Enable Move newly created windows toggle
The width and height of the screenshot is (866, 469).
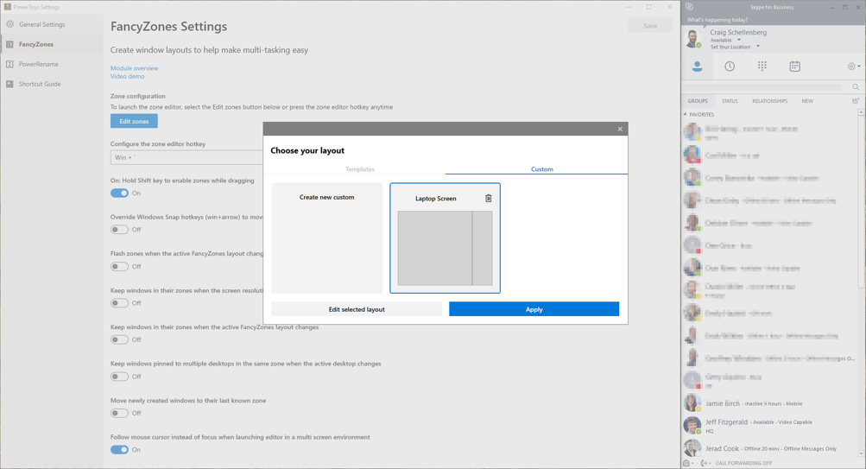tap(119, 413)
